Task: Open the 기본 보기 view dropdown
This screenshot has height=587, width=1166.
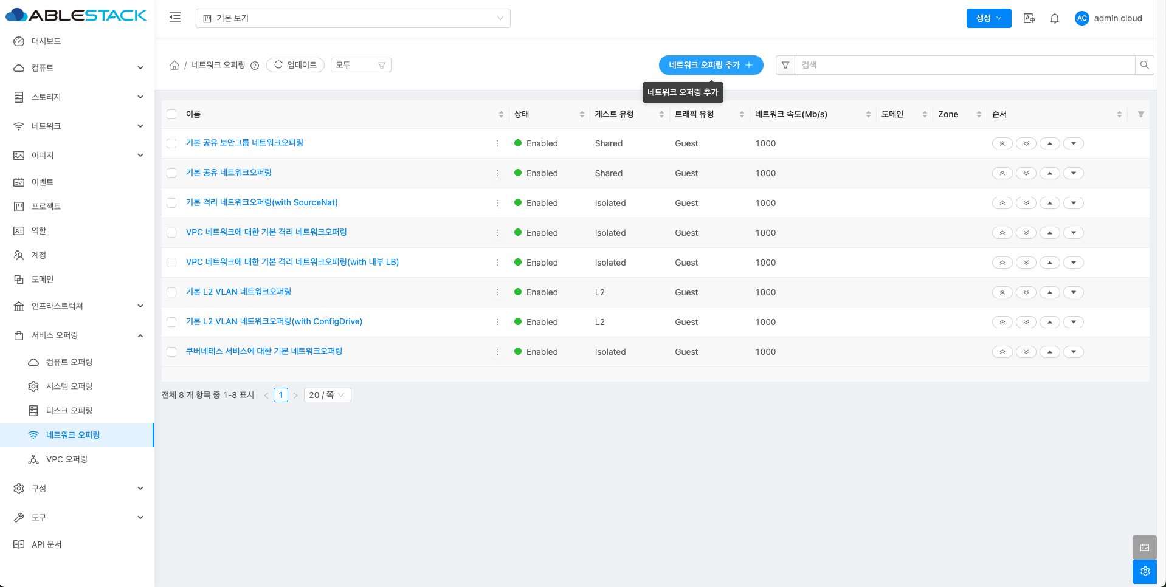Action: coord(353,18)
